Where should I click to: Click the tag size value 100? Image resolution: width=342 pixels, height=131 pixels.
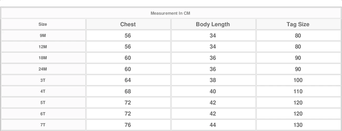(x=298, y=80)
